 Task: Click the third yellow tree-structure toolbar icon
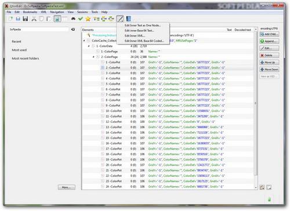point(111,19)
